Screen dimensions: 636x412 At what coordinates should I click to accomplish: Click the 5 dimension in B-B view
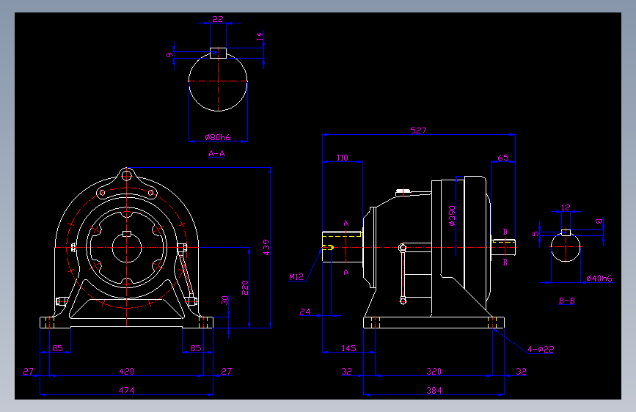[536, 234]
